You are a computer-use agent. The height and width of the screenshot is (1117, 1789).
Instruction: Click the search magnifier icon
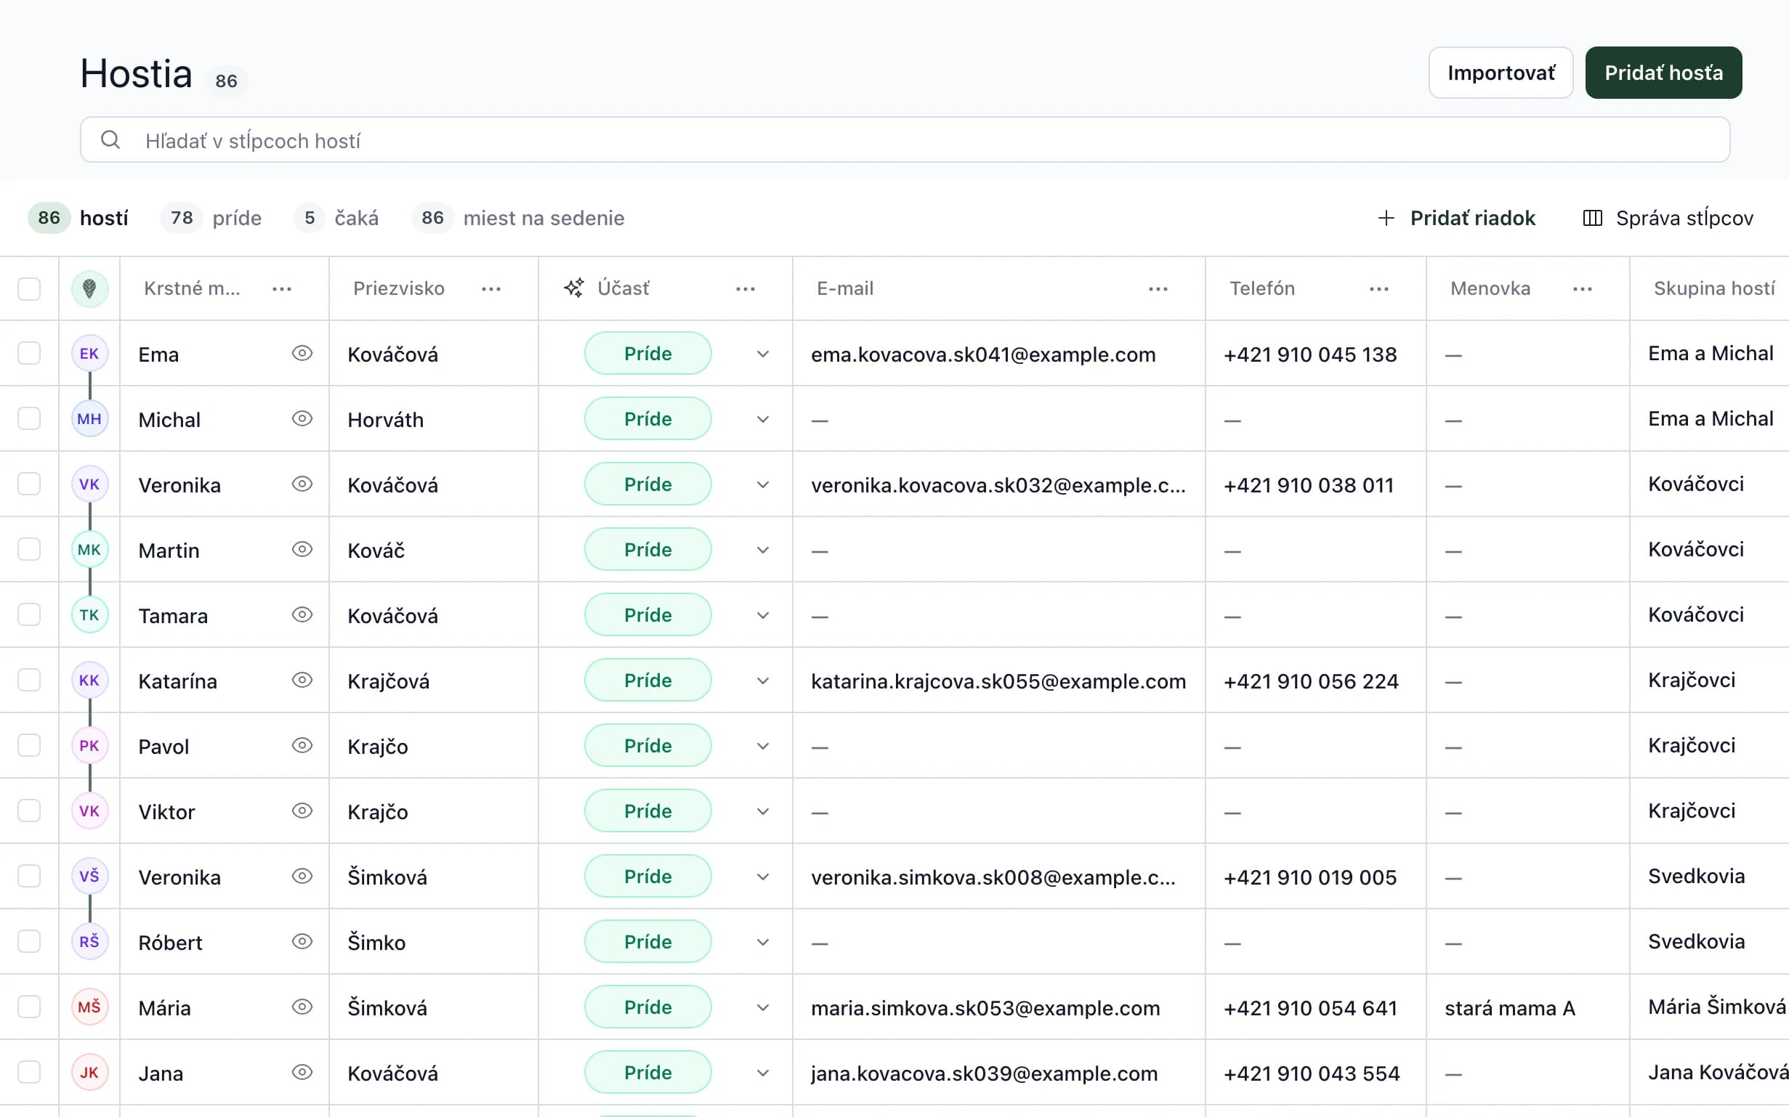[110, 139]
